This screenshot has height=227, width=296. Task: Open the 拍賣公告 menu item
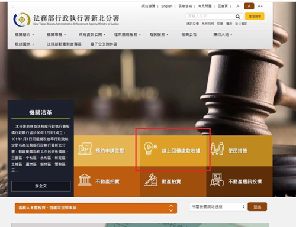tap(189, 34)
